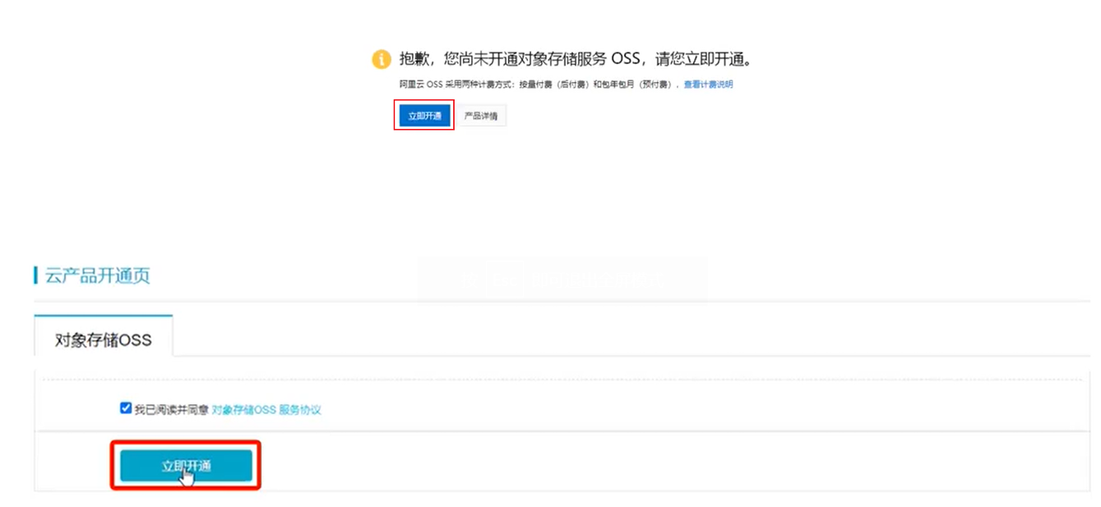
Task: Click the yellow info warning icon
Action: point(381,59)
